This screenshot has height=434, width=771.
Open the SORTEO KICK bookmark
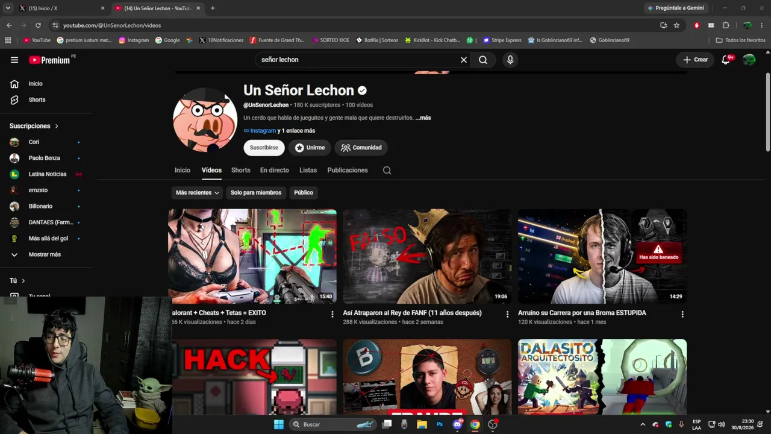coord(331,40)
